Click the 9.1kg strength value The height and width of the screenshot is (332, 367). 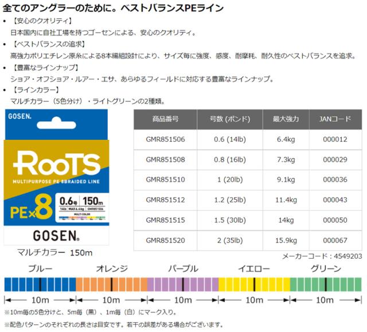tap(286, 179)
